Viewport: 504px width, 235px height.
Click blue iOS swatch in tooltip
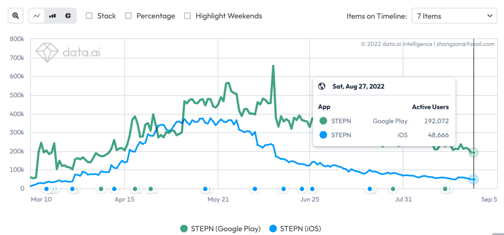click(x=323, y=135)
